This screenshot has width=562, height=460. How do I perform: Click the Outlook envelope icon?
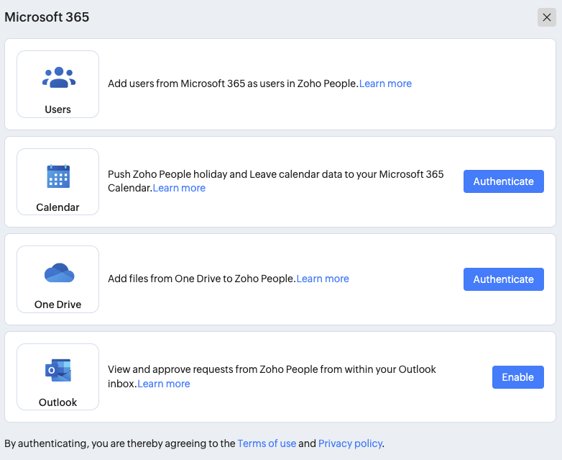click(x=58, y=371)
